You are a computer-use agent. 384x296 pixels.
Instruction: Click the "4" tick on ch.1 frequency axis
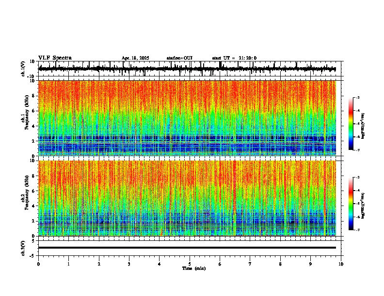pyautogui.click(x=33, y=126)
